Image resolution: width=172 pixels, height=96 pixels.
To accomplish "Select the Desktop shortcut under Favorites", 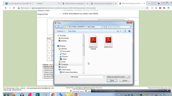I will pyautogui.click(x=64, y=41).
